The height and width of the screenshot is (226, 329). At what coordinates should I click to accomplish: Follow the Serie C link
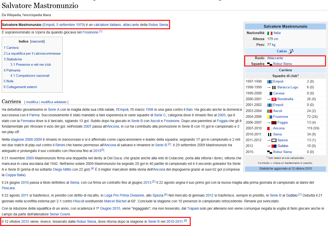[x=160, y=115]
